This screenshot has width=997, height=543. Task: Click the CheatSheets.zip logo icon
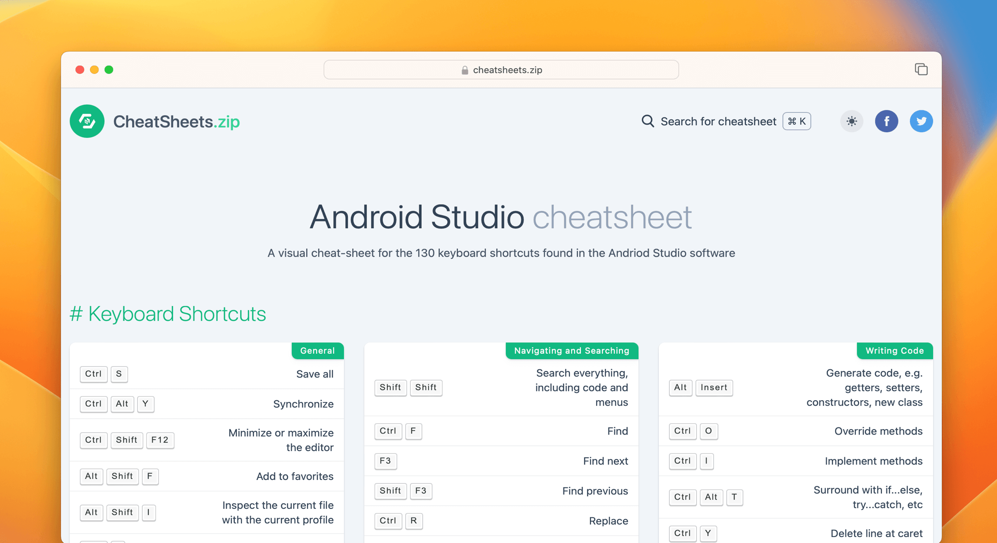pyautogui.click(x=87, y=121)
